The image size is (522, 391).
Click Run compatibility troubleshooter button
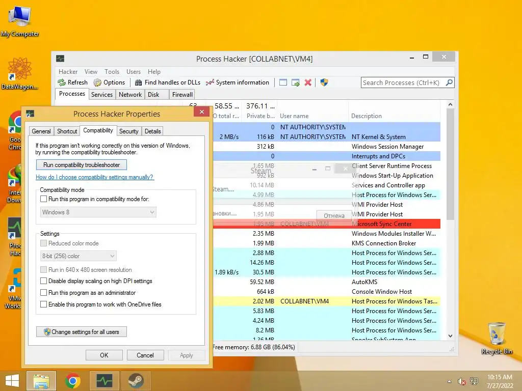click(x=82, y=165)
